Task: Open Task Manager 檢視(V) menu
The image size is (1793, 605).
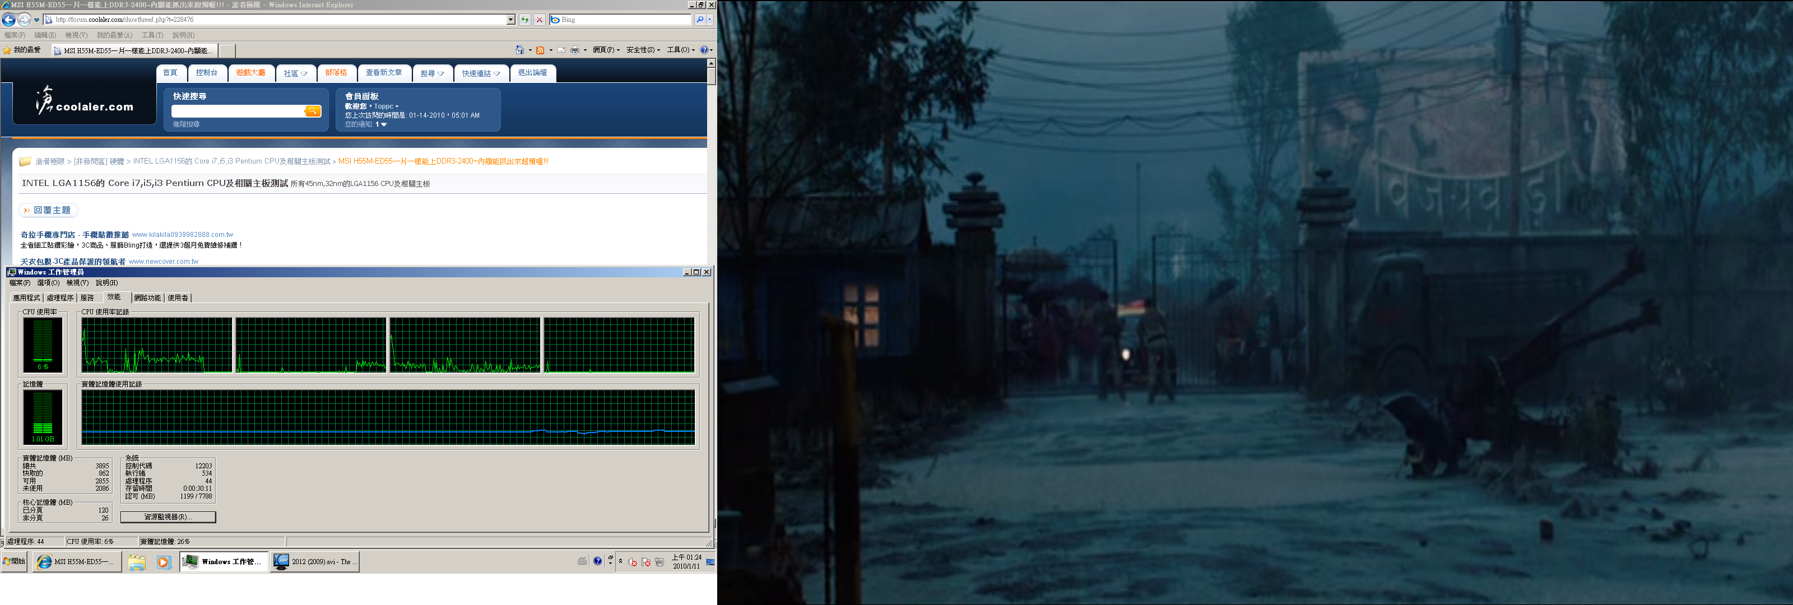Action: point(77,283)
